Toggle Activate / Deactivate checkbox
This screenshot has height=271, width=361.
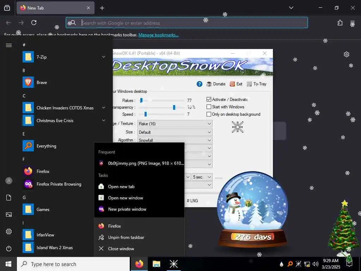click(x=209, y=99)
